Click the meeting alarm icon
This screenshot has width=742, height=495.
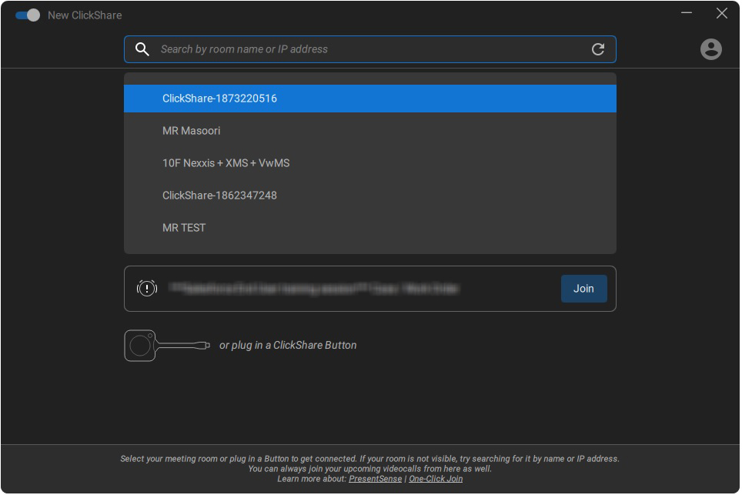pos(146,289)
